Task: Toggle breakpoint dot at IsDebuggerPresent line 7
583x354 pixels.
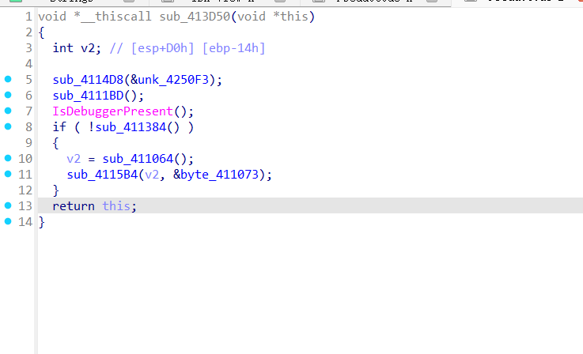Action: [x=8, y=111]
